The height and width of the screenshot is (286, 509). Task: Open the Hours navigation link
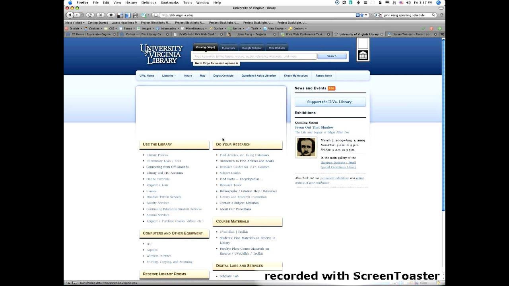(x=188, y=75)
